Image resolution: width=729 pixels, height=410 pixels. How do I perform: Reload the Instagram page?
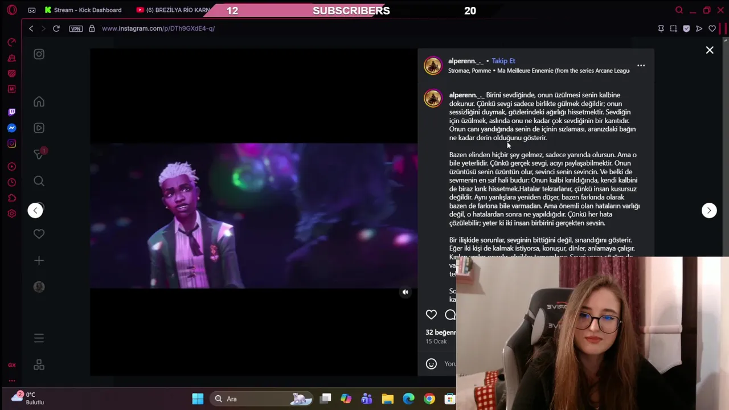pos(56,28)
